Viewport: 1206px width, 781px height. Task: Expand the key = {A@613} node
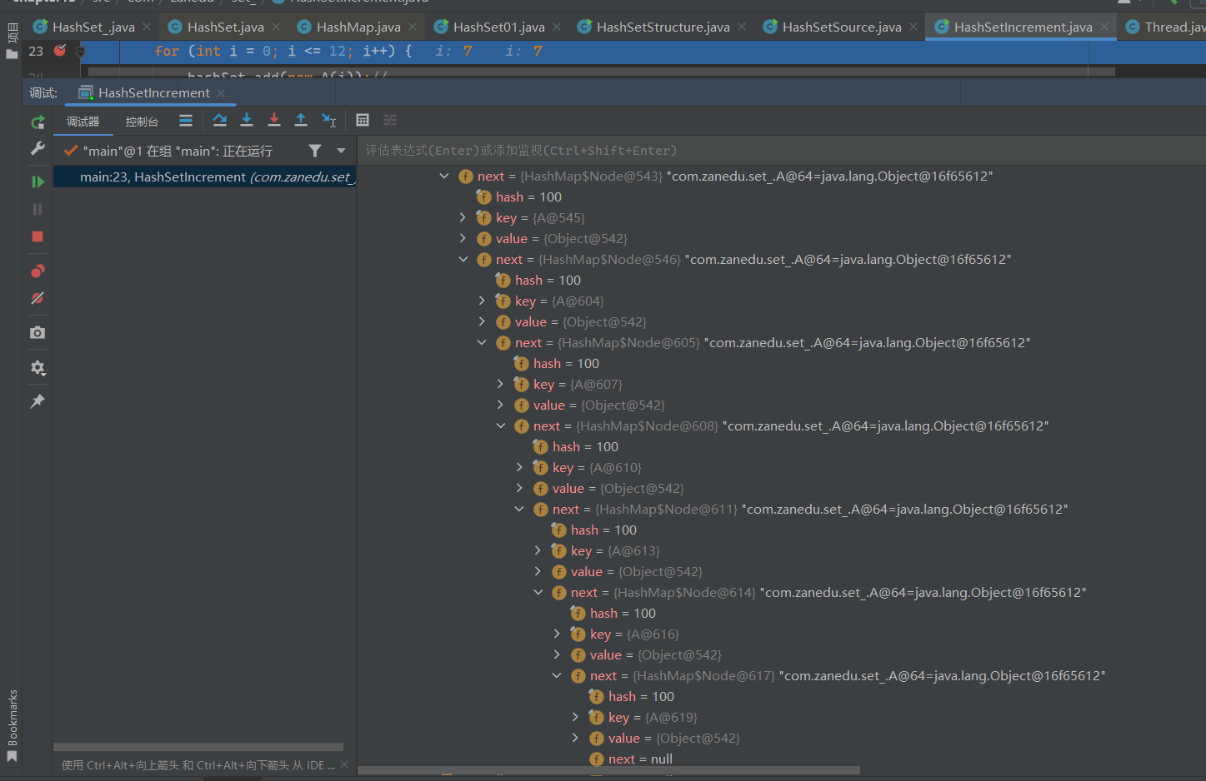(x=538, y=550)
